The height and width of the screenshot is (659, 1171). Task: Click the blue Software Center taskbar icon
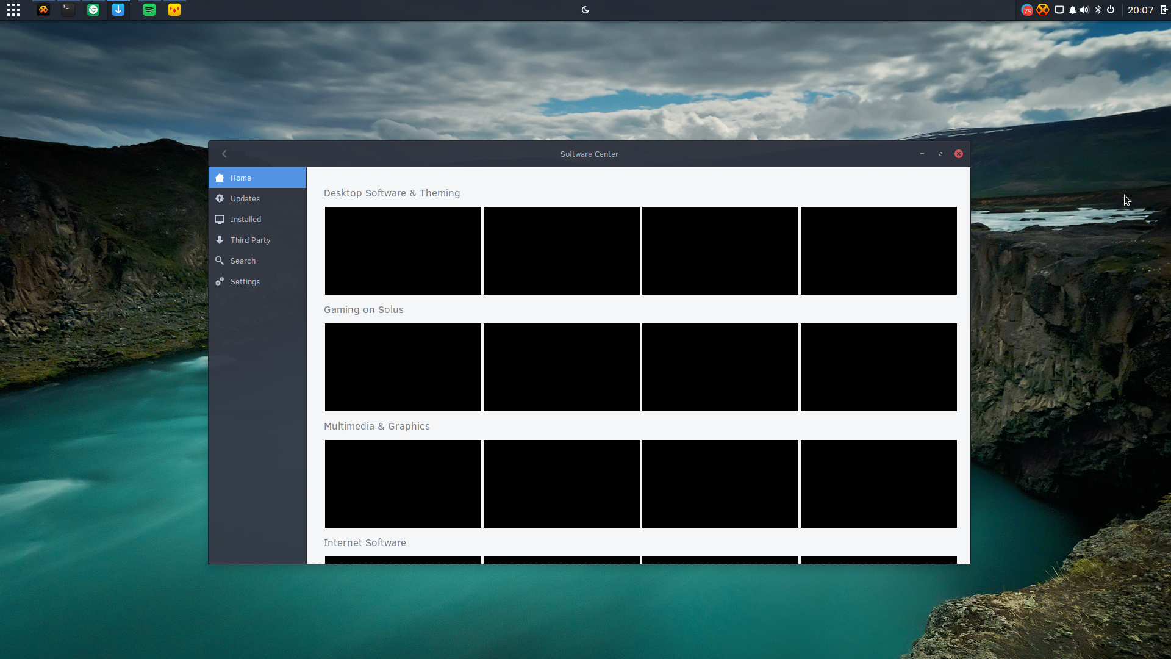pos(118,10)
